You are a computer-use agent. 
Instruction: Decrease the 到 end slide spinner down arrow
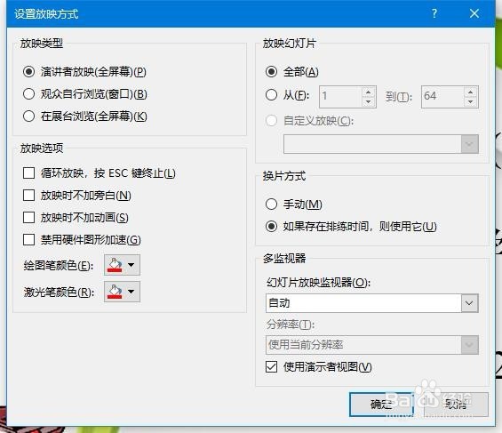click(470, 102)
